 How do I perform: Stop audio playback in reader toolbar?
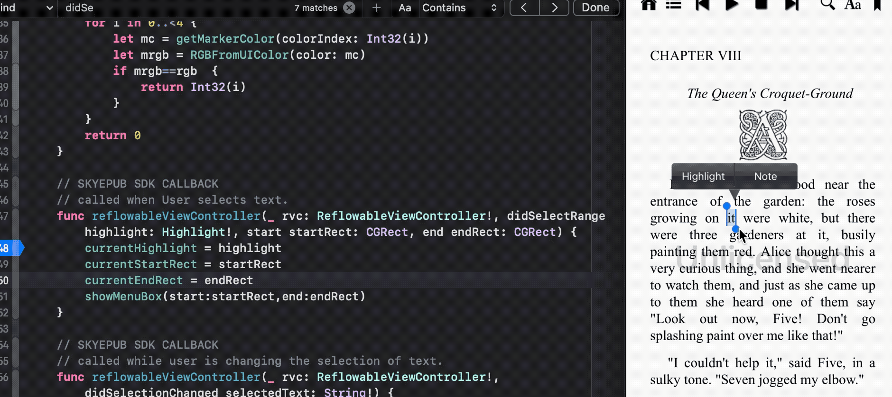[x=761, y=5]
